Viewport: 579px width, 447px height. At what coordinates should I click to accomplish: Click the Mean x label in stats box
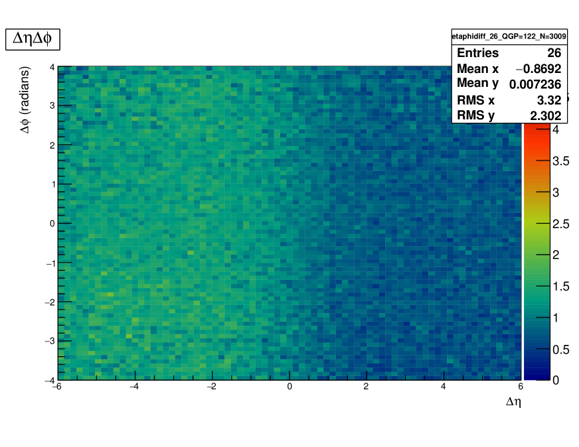[478, 68]
